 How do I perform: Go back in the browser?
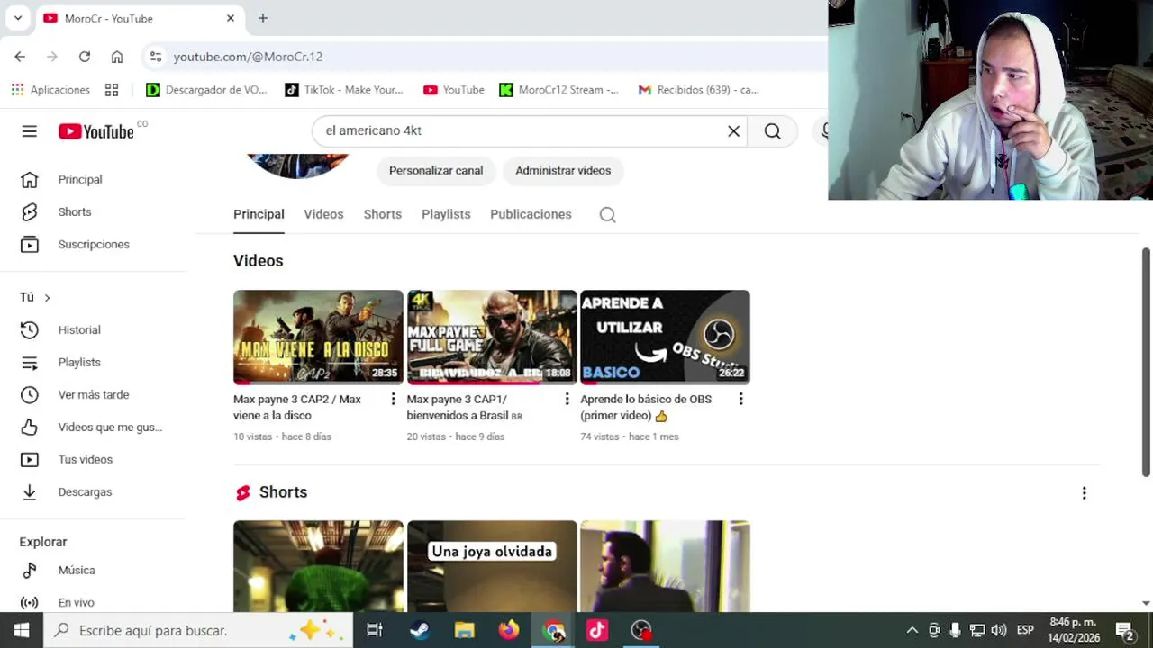point(20,57)
